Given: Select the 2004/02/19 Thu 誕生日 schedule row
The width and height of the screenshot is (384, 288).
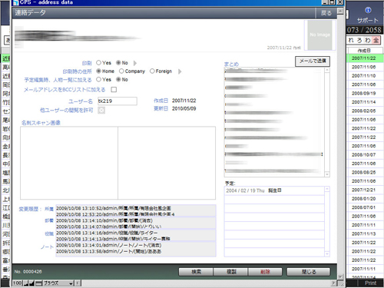Looking at the screenshot, I should [x=274, y=190].
